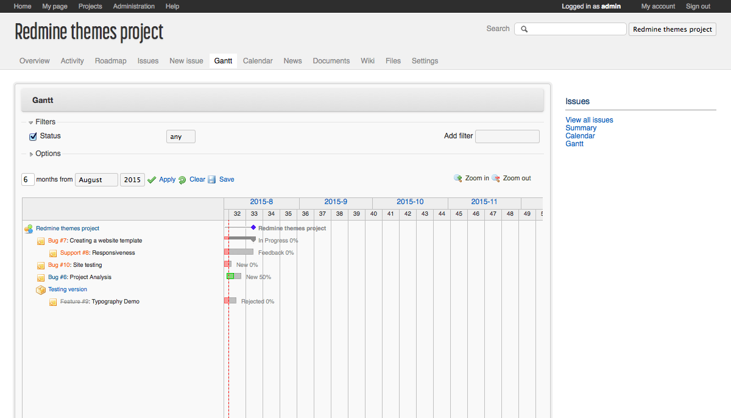The image size is (731, 418).
Task: Open Projects in the top menu
Action: 90,6
